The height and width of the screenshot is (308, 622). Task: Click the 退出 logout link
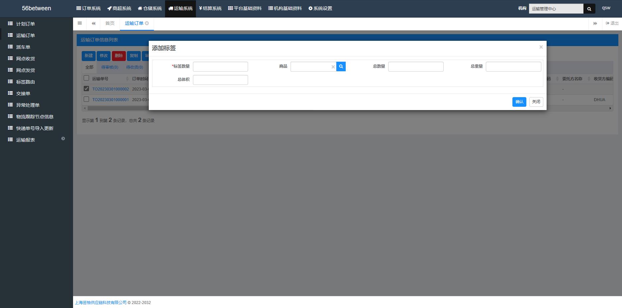612,23
